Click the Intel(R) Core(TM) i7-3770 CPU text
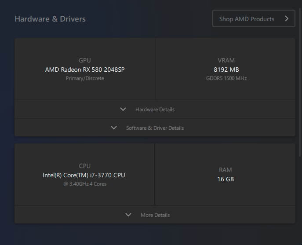Image resolution: width=302 pixels, height=245 pixels. tap(84, 175)
